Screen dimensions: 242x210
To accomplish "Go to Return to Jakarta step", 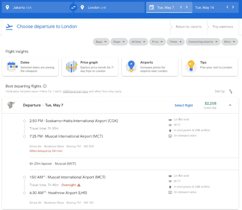I will [x=188, y=27].
